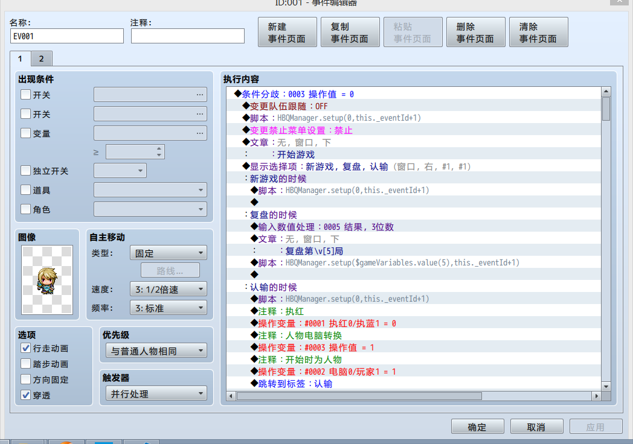The width and height of the screenshot is (633, 444).
Task: Select the 复盘第\v[5]局 text line
Action: pos(414,251)
